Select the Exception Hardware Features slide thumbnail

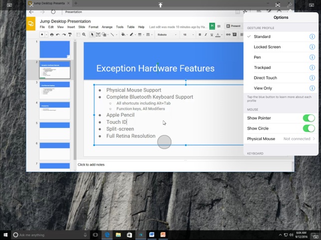point(55,70)
